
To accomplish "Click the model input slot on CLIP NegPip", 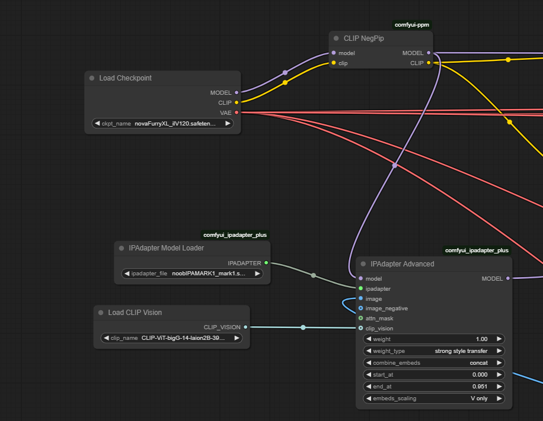I will 334,53.
